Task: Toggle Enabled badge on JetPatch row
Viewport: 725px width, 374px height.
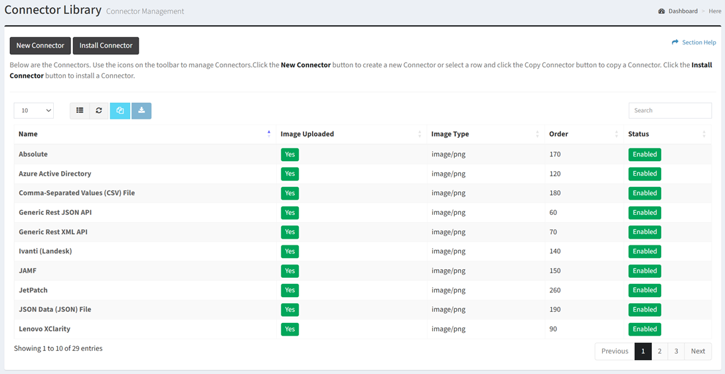Action: (644, 290)
